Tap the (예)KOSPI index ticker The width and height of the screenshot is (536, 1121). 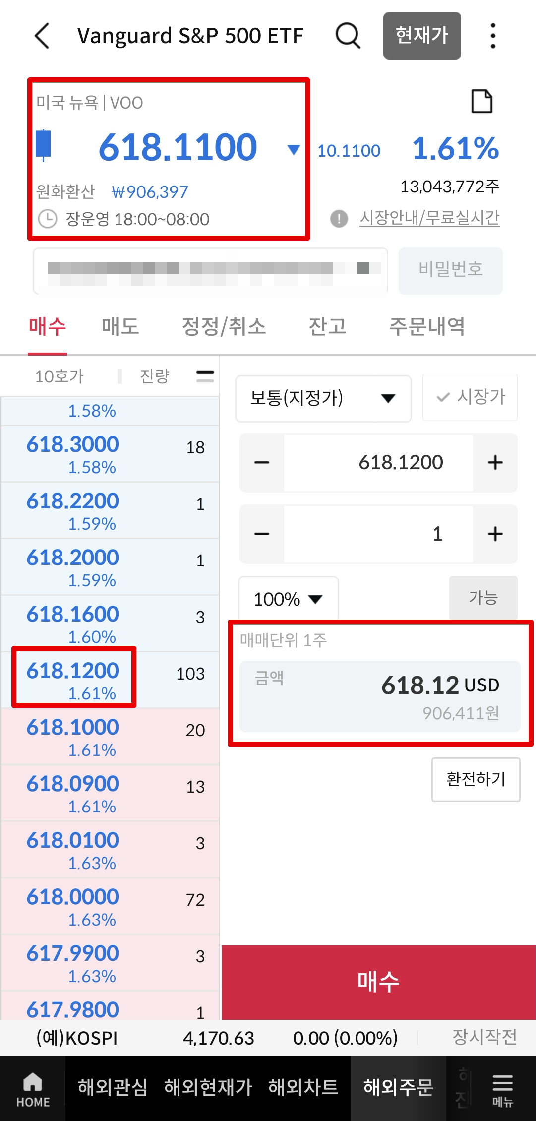pos(77,1038)
